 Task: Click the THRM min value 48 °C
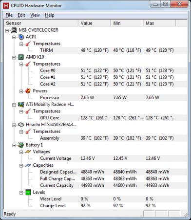pos(127,50)
